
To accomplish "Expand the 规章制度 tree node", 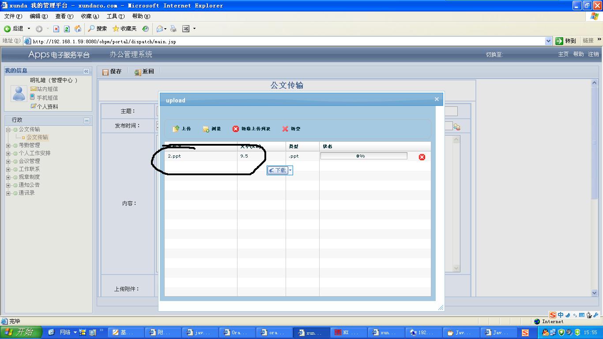I will 8,177.
